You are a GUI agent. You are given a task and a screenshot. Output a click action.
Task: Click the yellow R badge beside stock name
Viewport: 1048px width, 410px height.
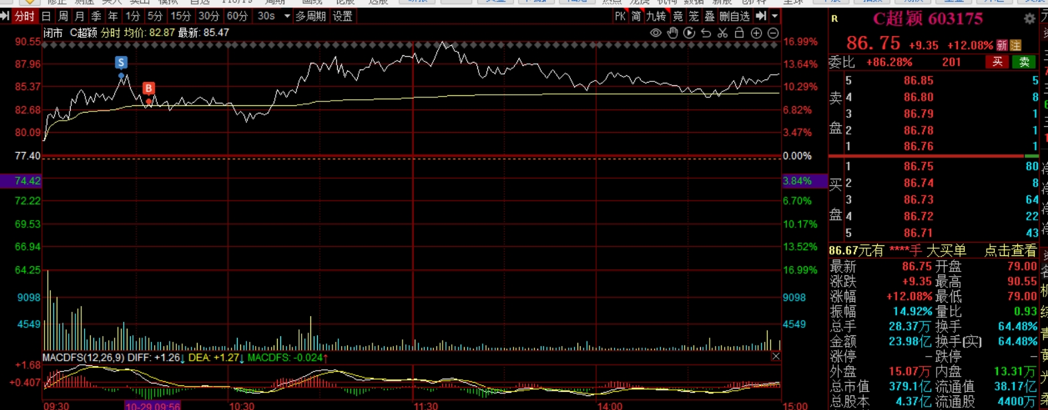click(x=834, y=19)
